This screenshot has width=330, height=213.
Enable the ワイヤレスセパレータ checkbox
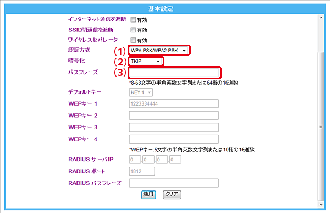133,40
